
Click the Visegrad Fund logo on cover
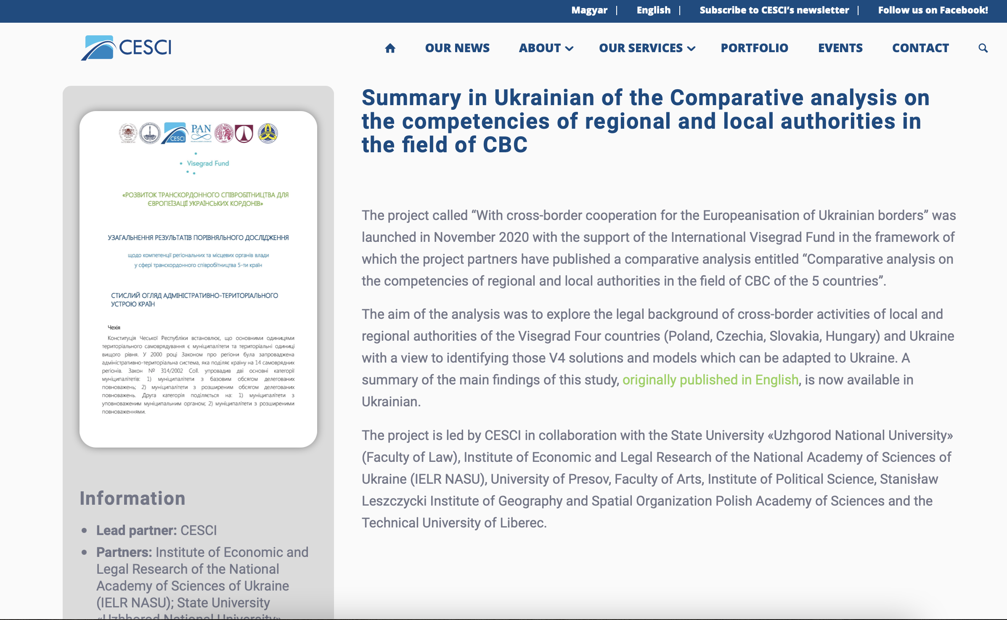click(x=205, y=163)
